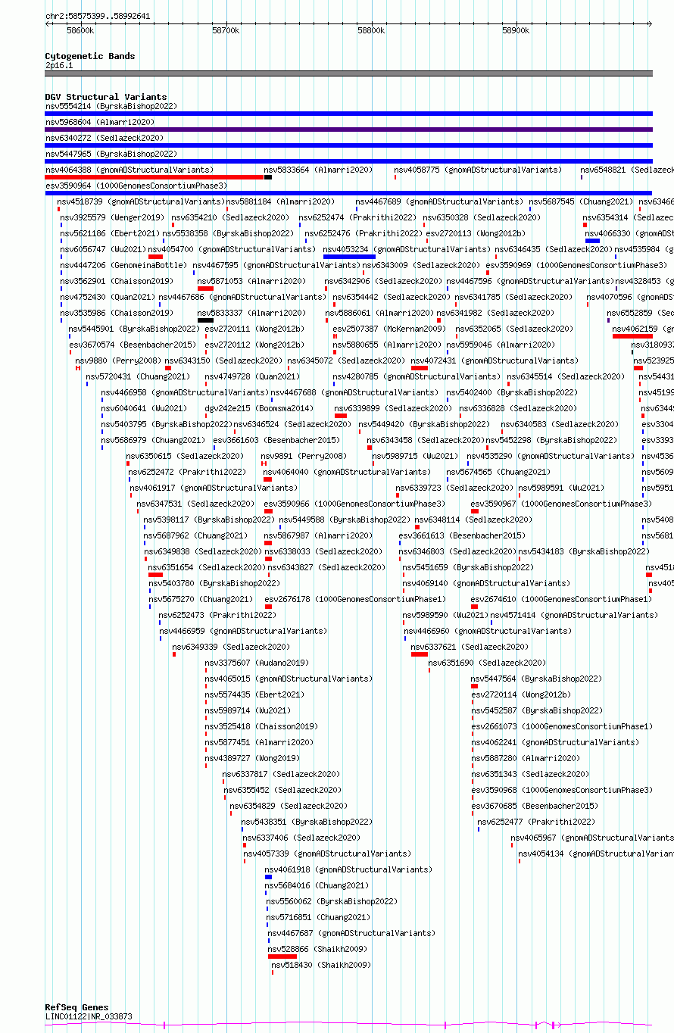
Task: Click the nsv4752430 (Quan2021) label
Action: tap(108, 297)
